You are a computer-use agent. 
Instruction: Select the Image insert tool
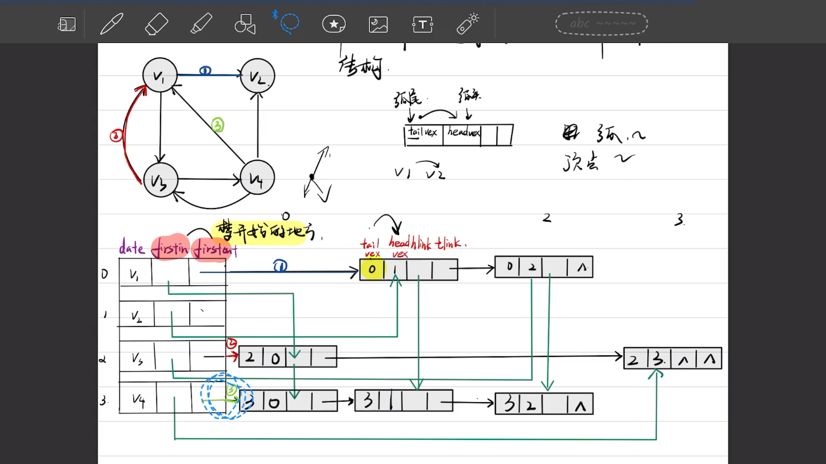[378, 24]
